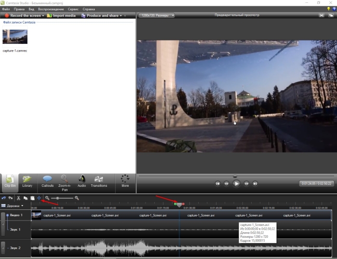This screenshot has height=259, width=337.
Task: Click Import media
Action: 61,15
